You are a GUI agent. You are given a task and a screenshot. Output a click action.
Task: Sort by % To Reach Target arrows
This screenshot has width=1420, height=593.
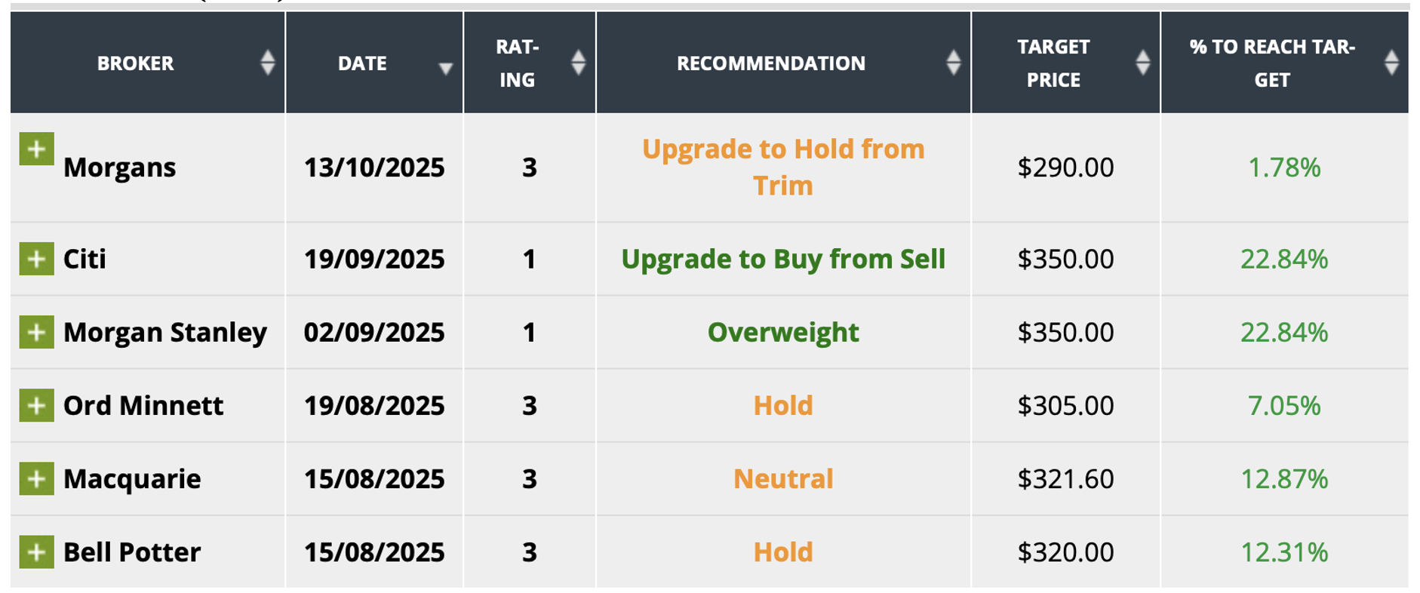(x=1391, y=63)
